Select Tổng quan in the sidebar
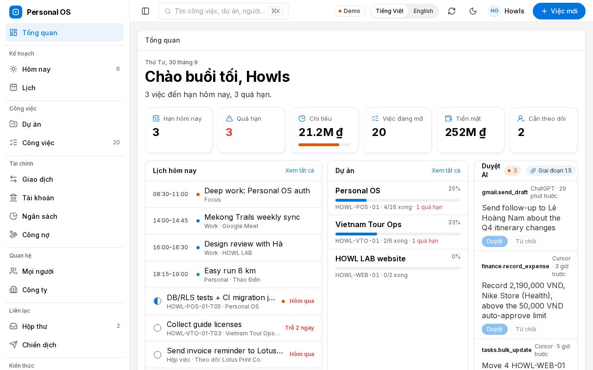This screenshot has height=370, width=593. pyautogui.click(x=64, y=33)
